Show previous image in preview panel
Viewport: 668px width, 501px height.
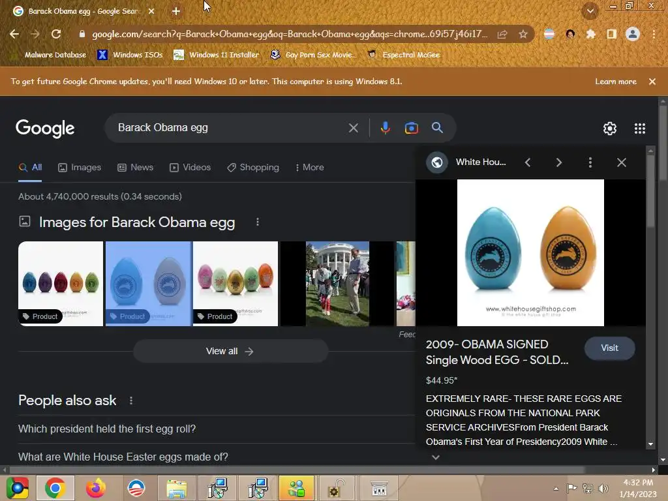click(527, 162)
